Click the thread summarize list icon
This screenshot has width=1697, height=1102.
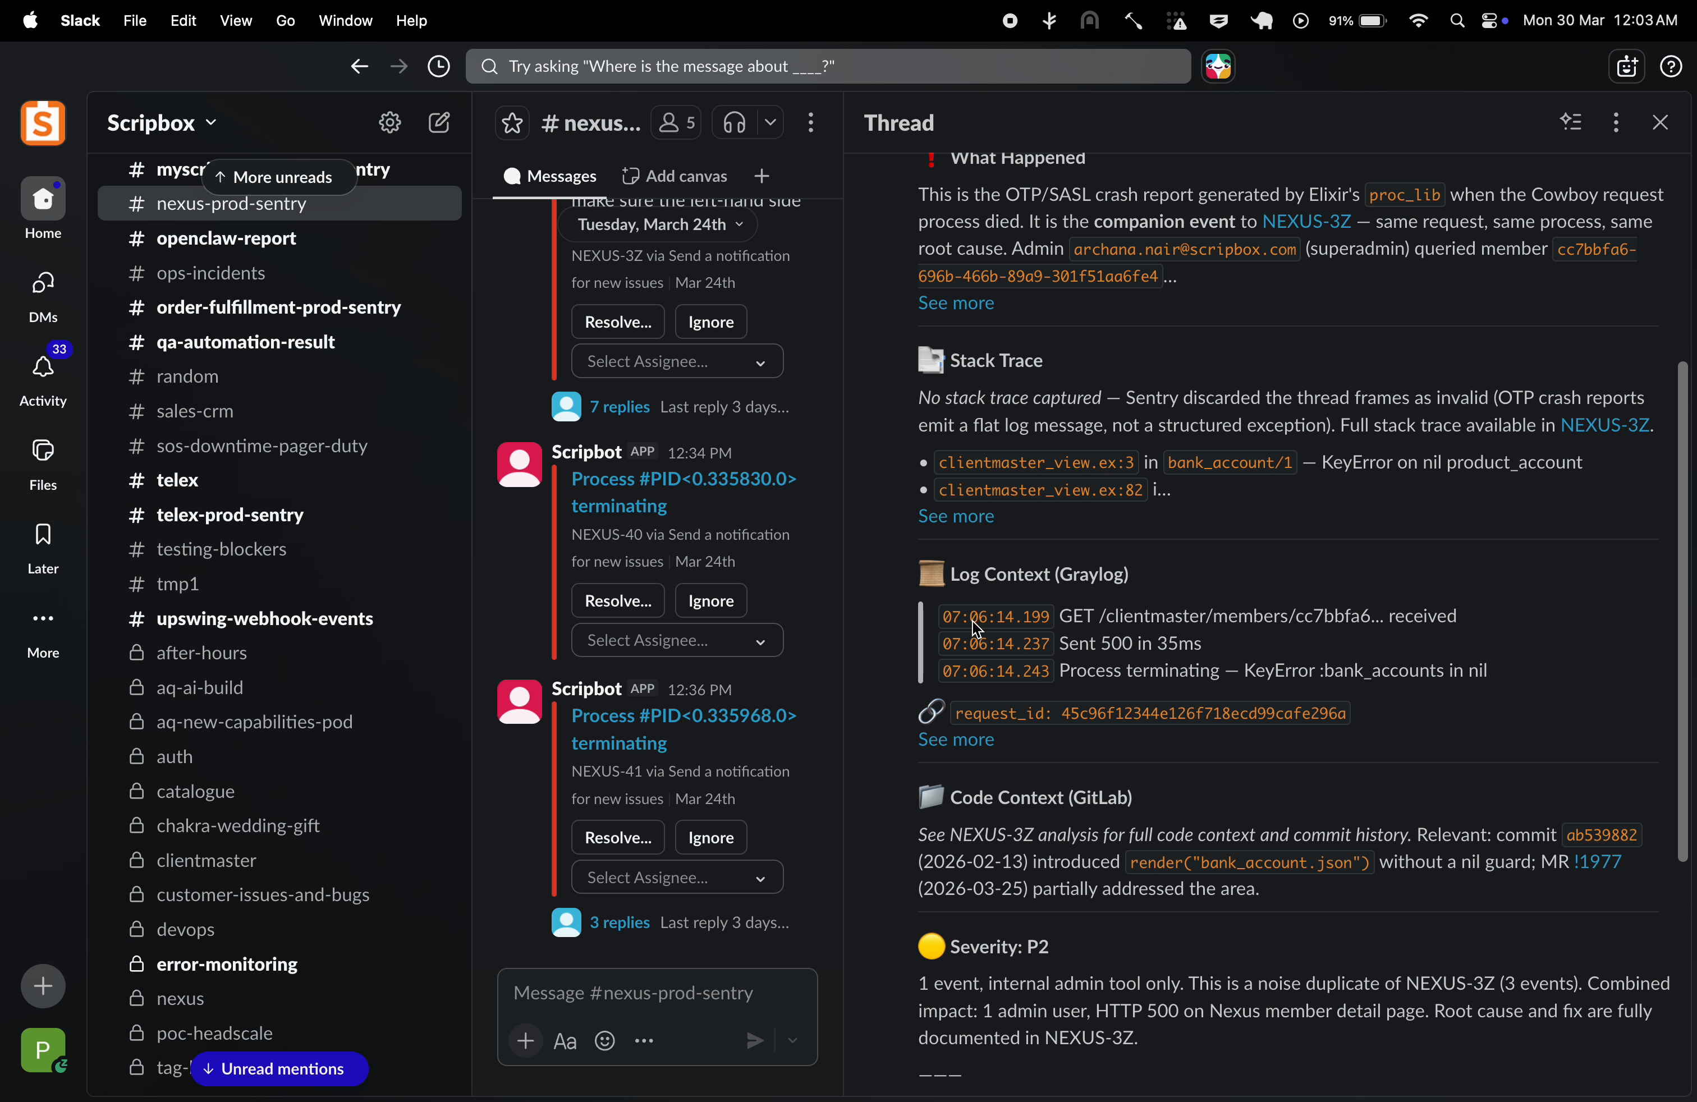[1571, 123]
